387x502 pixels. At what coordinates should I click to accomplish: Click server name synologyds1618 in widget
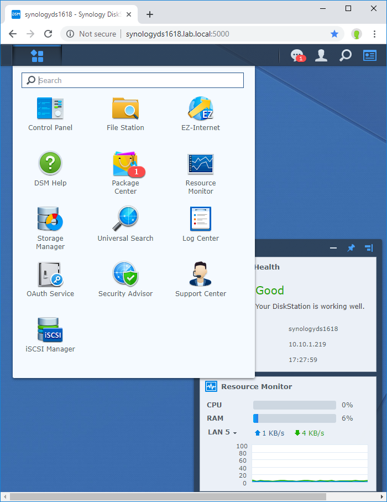click(313, 329)
